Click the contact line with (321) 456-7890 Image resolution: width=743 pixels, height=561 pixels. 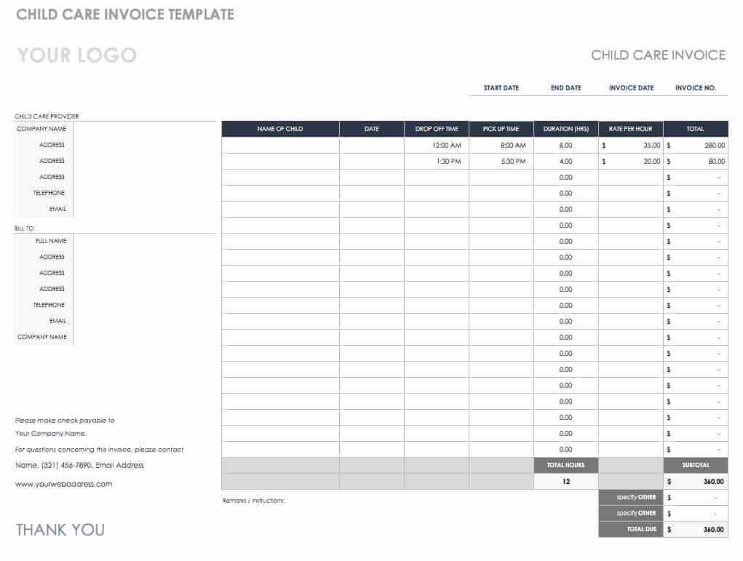click(x=79, y=465)
